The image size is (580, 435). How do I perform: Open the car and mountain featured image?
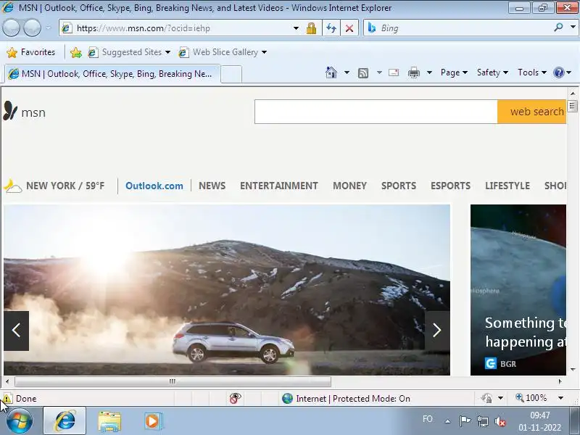tap(227, 289)
